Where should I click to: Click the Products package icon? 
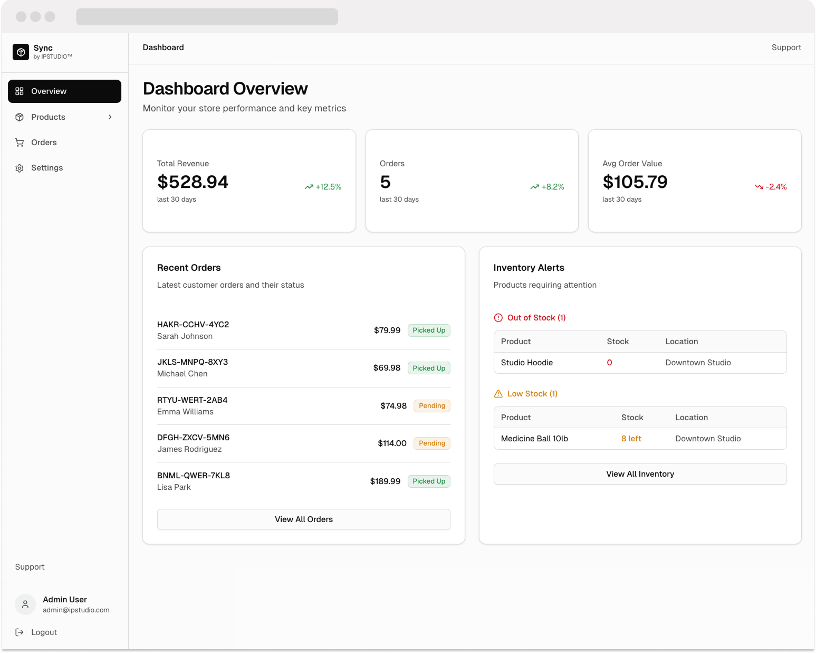[x=20, y=117]
